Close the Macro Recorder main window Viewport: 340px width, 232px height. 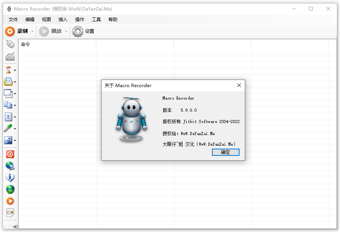[328, 9]
